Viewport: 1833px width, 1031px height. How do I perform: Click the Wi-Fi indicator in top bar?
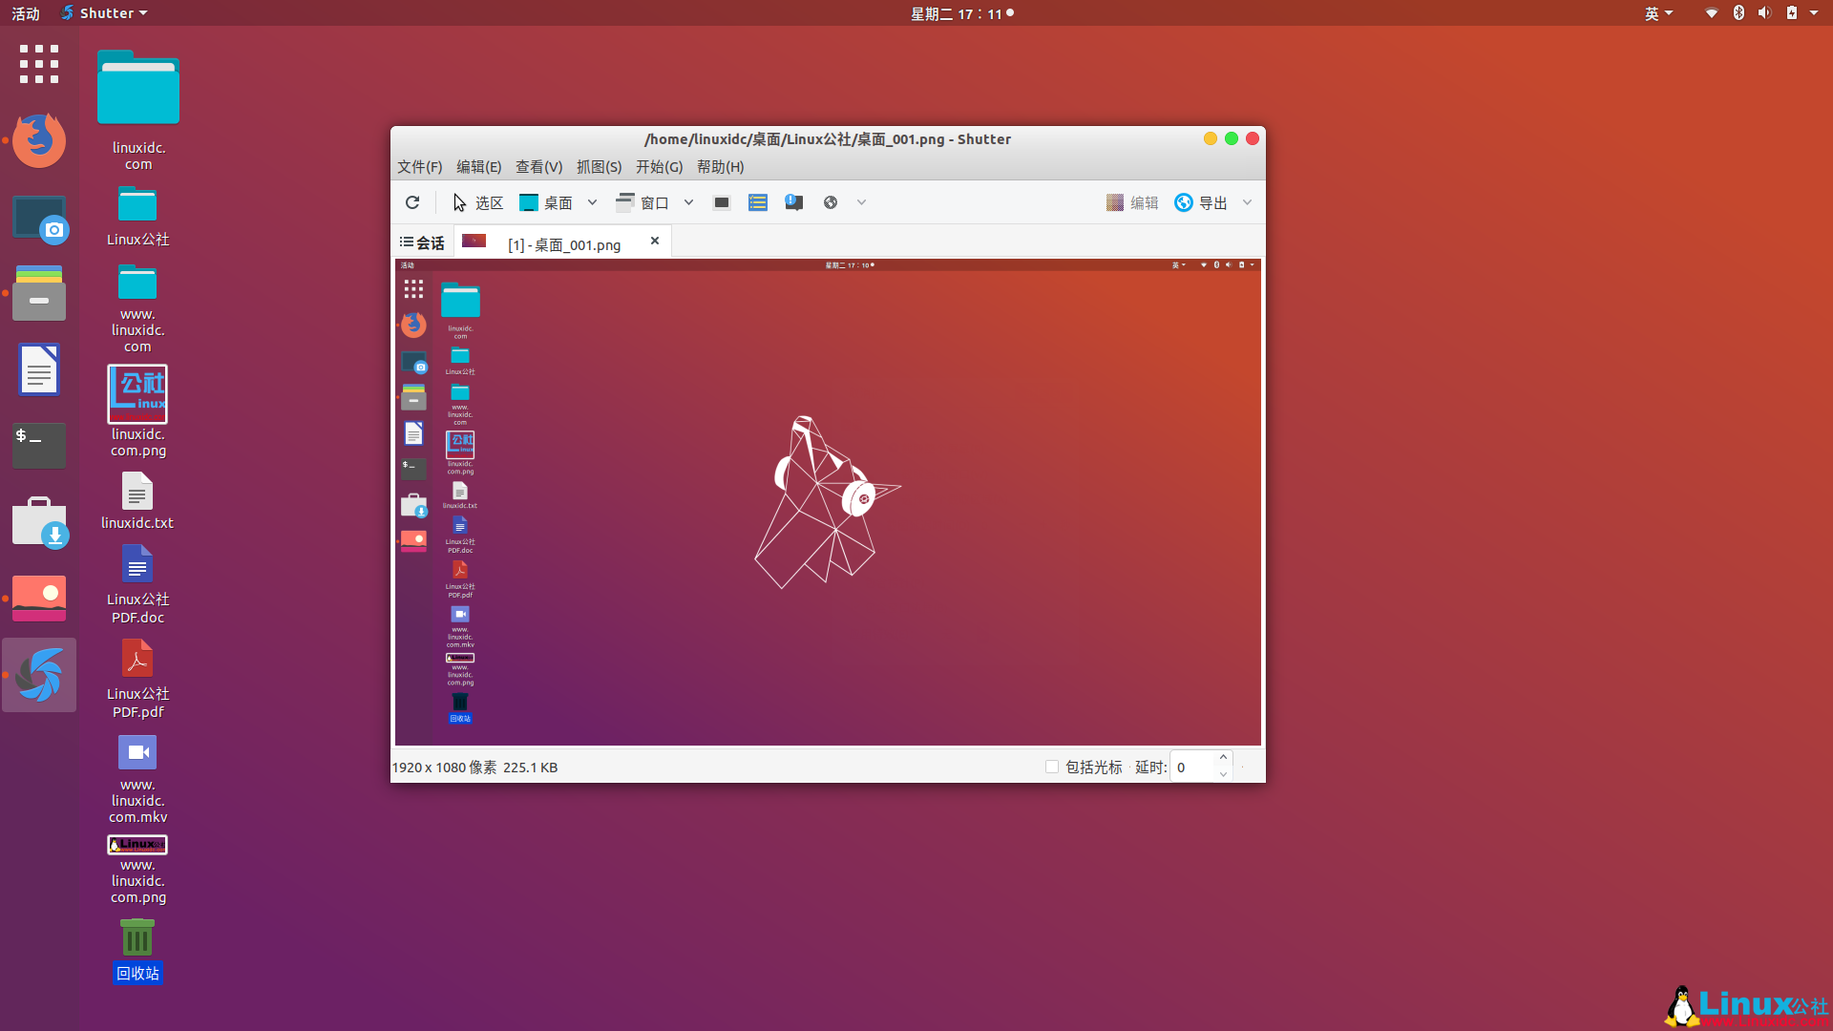1712,13
